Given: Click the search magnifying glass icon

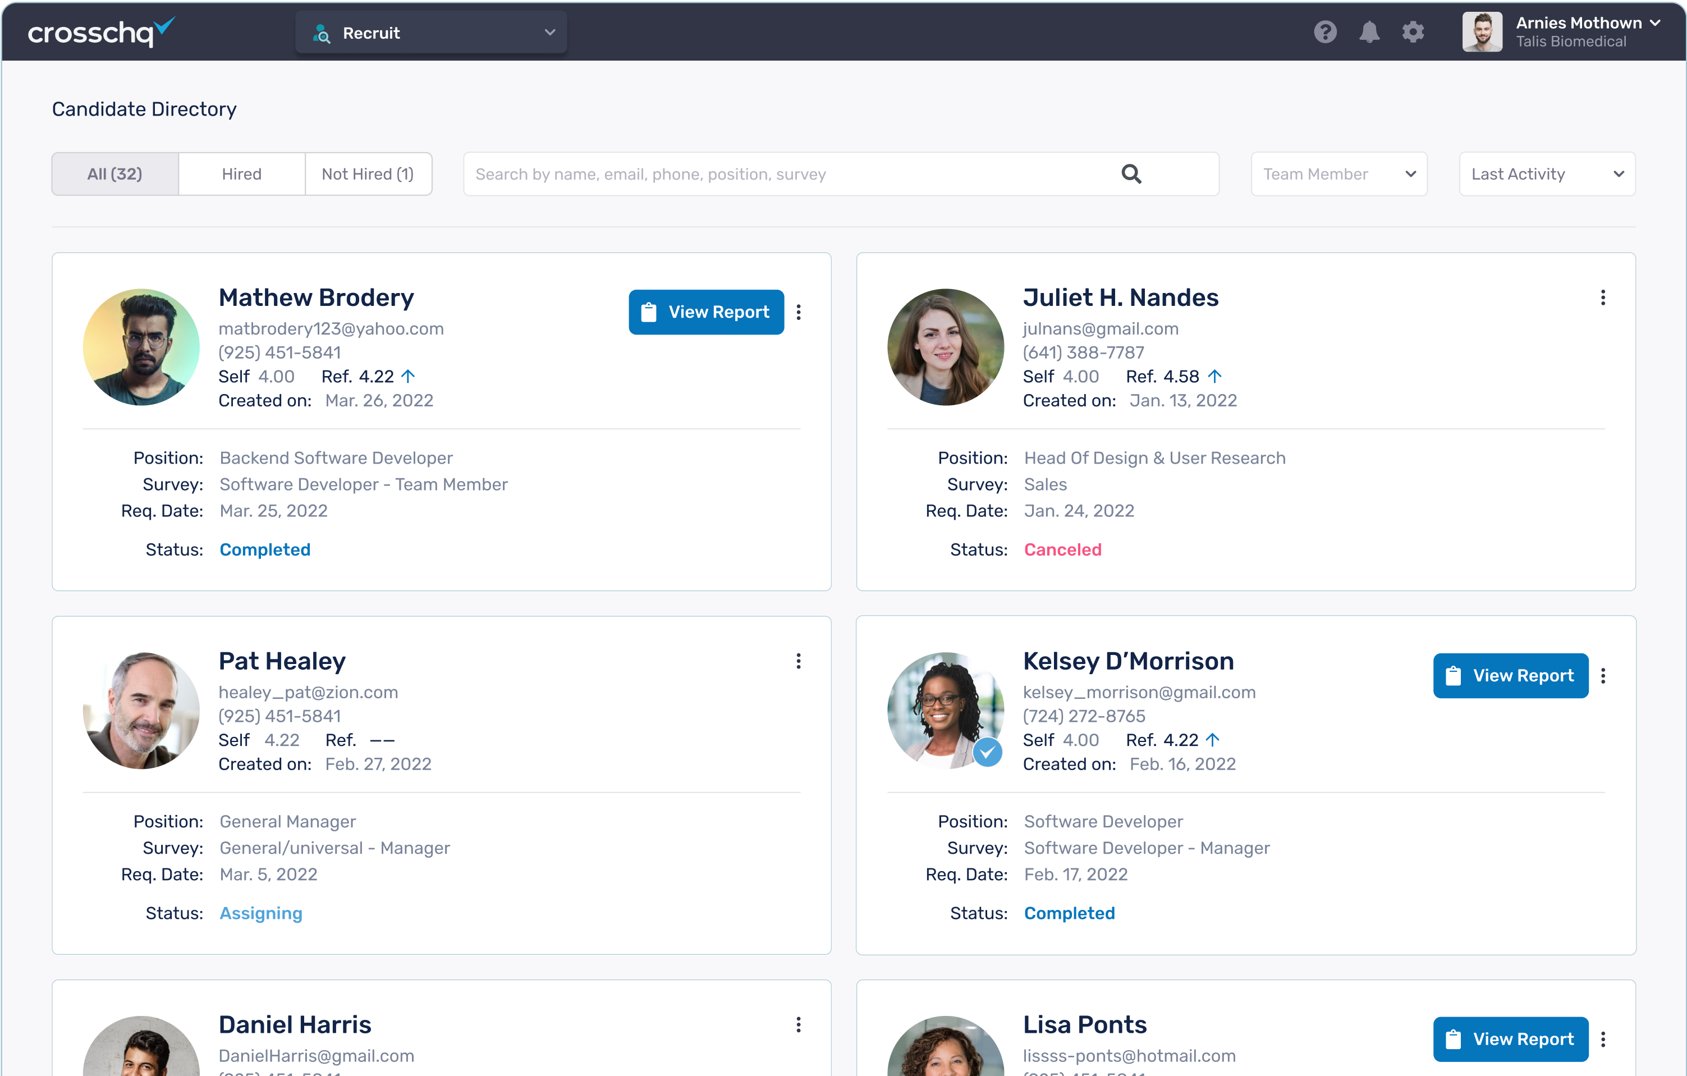Looking at the screenshot, I should (1131, 174).
